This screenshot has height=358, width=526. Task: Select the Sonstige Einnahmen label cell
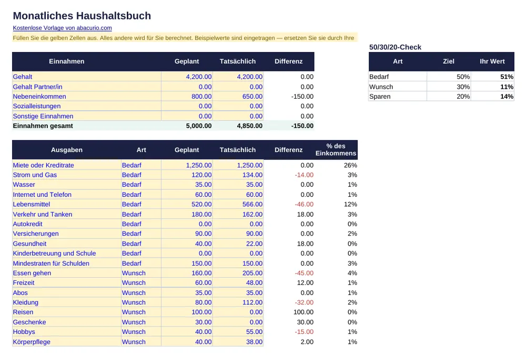click(x=87, y=116)
